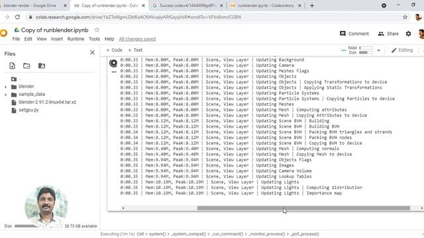Open the View menu
The width and height of the screenshot is (424, 238).
[42, 39]
